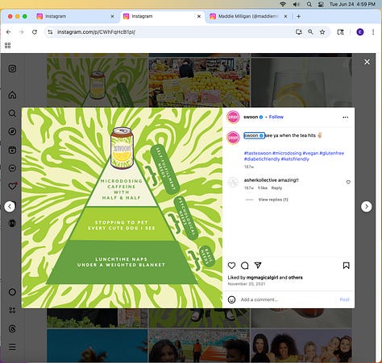Open Wi-Fi menu in menu bar
This screenshot has width=382, height=363.
pyautogui.click(x=283, y=4)
